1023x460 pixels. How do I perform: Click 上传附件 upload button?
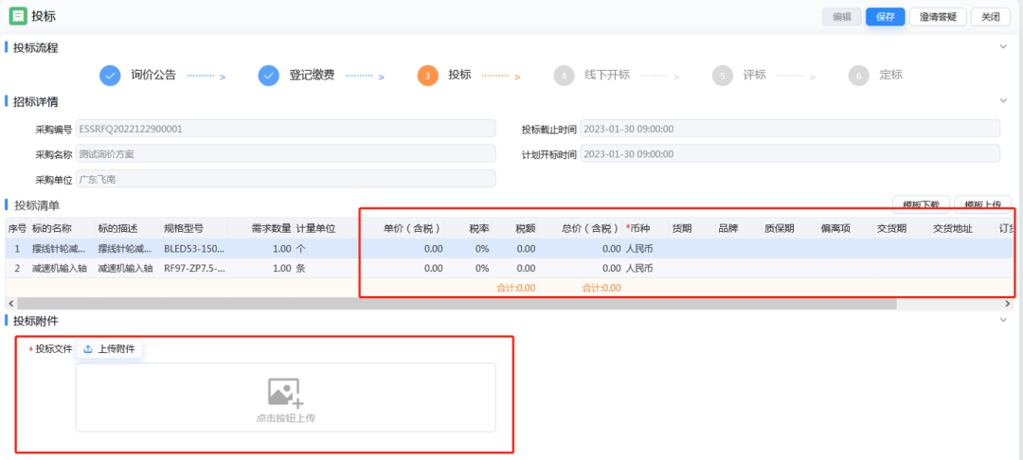coord(109,349)
